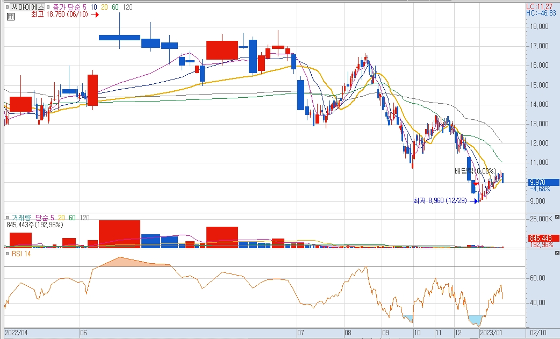Click the 60.00 RSI axis label
Image resolution: width=560 pixels, height=339 pixels.
[x=537, y=278]
